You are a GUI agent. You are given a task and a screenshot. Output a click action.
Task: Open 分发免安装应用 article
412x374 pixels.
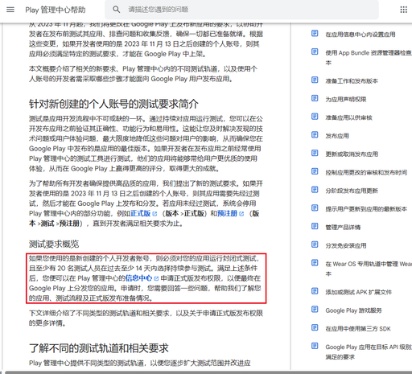[x=346, y=245]
